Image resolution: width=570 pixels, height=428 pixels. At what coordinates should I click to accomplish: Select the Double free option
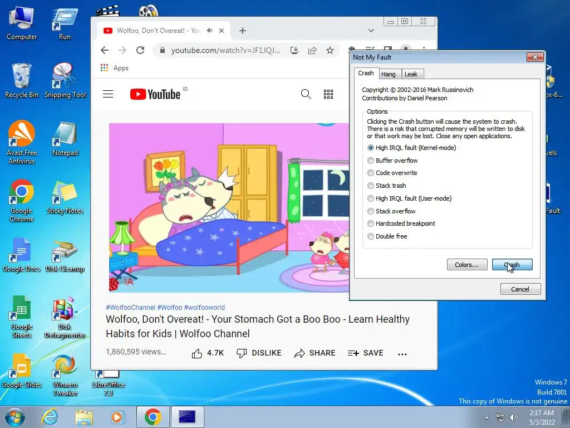pyautogui.click(x=387, y=236)
